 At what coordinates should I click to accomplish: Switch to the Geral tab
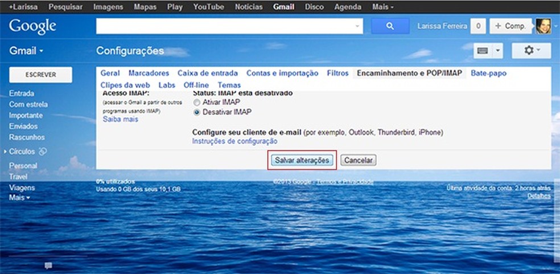click(110, 73)
